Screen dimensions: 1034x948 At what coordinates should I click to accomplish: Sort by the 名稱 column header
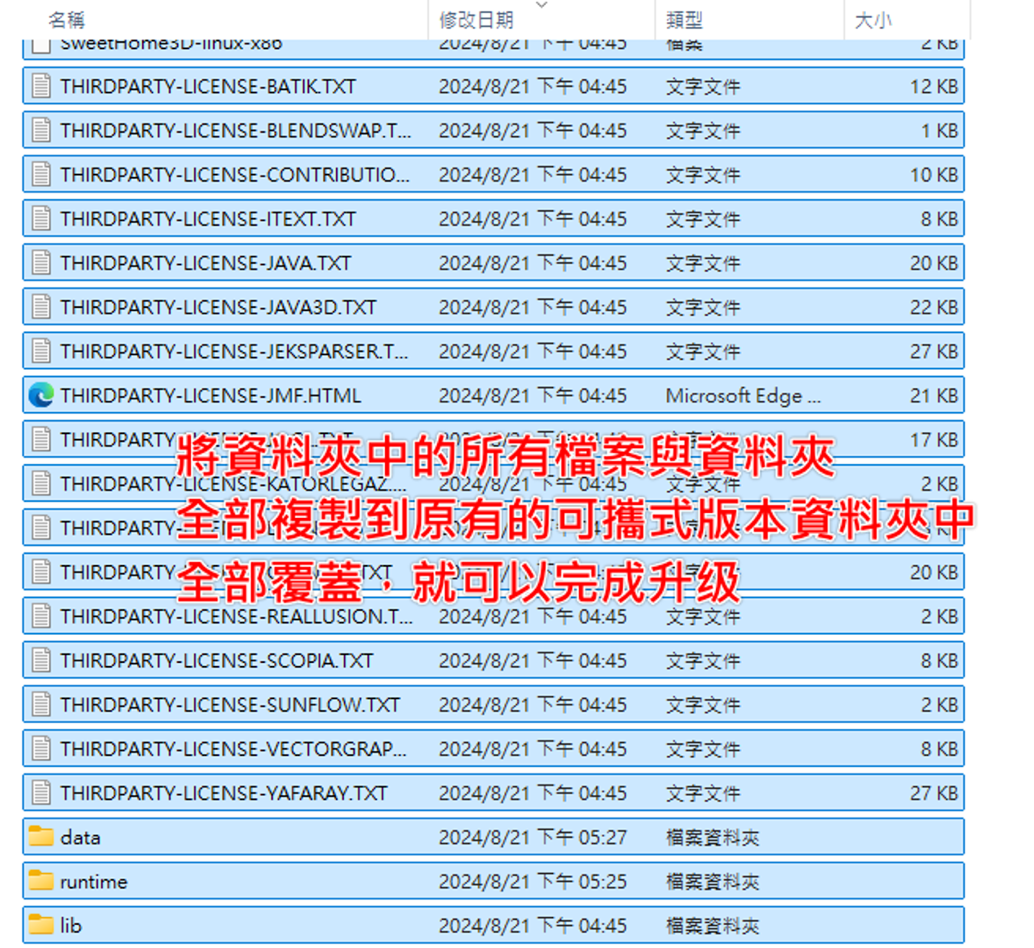[x=67, y=20]
